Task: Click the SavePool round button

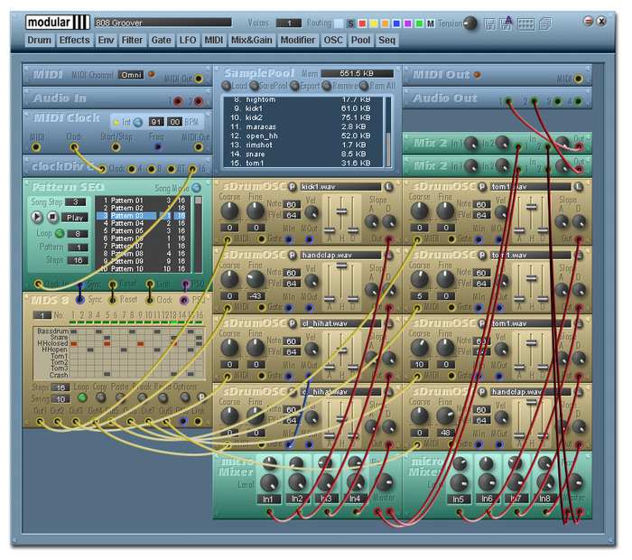Action: 255,86
